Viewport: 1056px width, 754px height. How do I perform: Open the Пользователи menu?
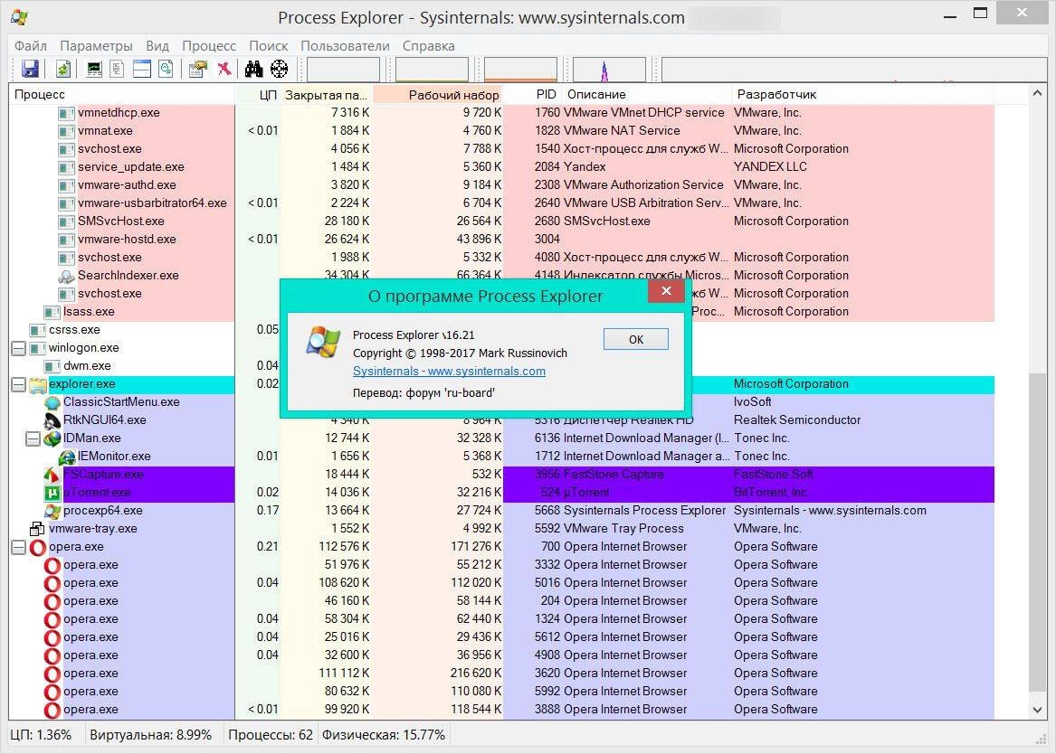tap(345, 46)
